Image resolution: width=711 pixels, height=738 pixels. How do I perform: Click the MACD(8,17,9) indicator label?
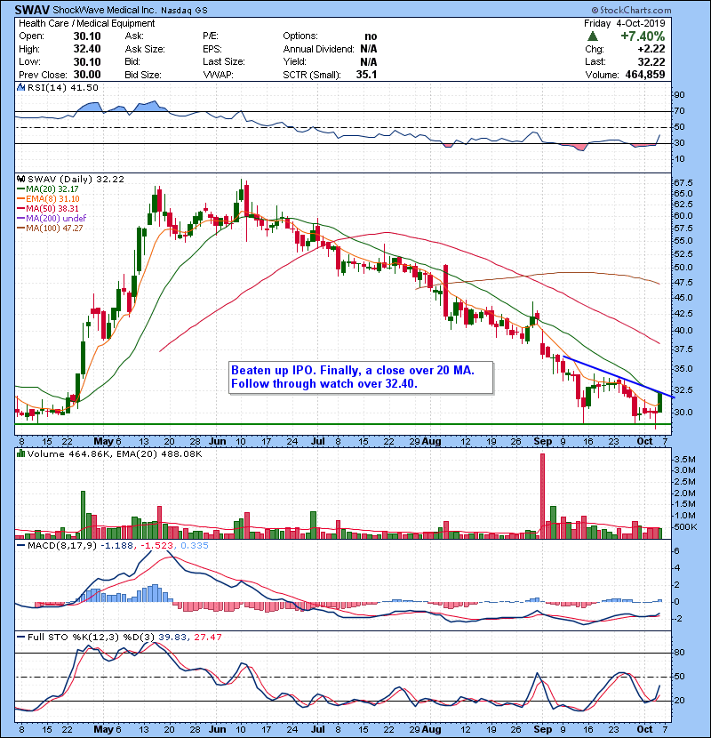(62, 546)
